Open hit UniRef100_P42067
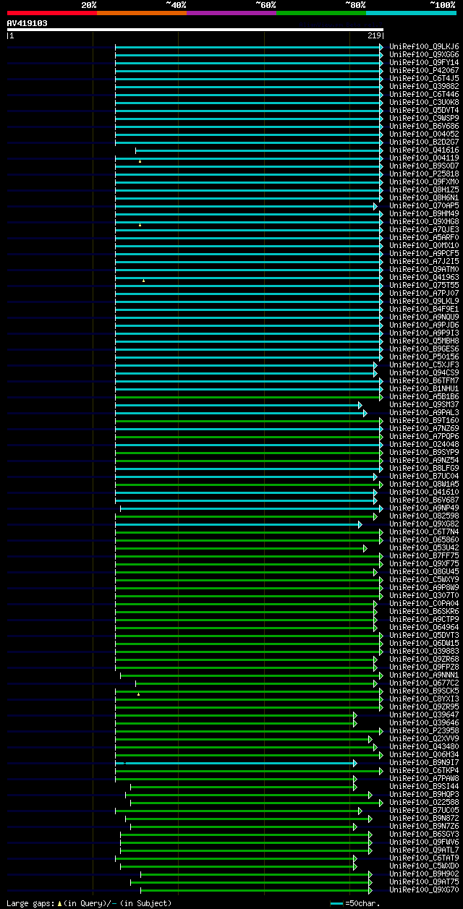Viewport: 463px width, 909px height. (424, 70)
